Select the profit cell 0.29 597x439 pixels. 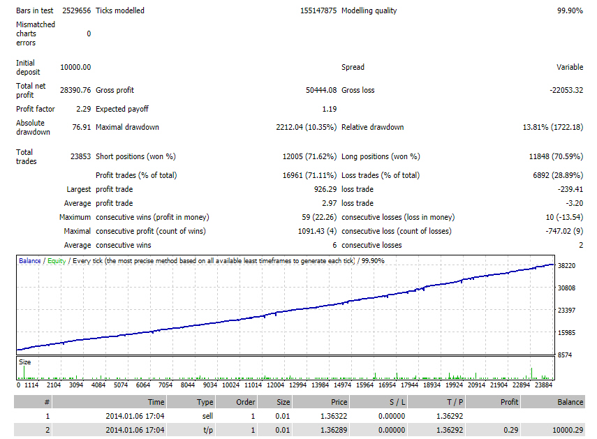point(510,430)
